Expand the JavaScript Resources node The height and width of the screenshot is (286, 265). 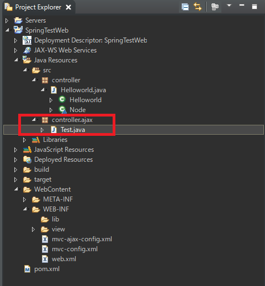(x=15, y=150)
